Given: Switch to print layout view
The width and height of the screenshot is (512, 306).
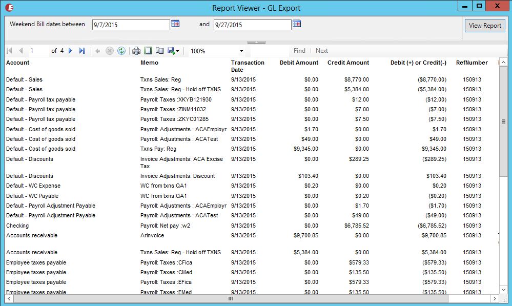Looking at the screenshot, I should [x=148, y=51].
